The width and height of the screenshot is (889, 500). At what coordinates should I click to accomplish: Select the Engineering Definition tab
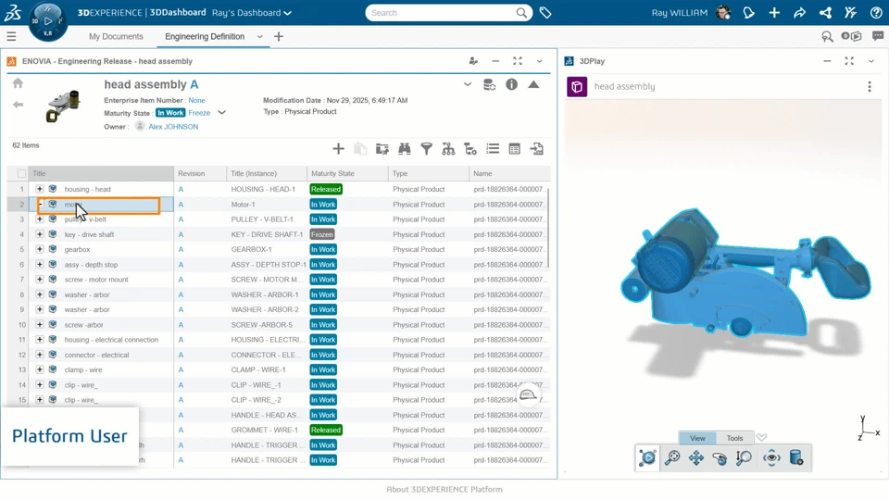(x=205, y=36)
